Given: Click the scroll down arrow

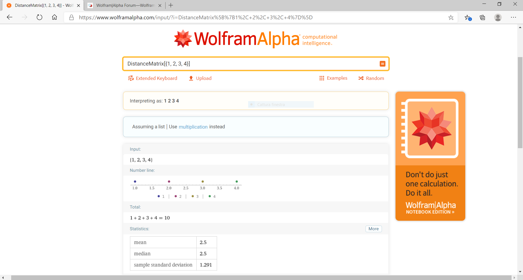Looking at the screenshot, I should 520,272.
